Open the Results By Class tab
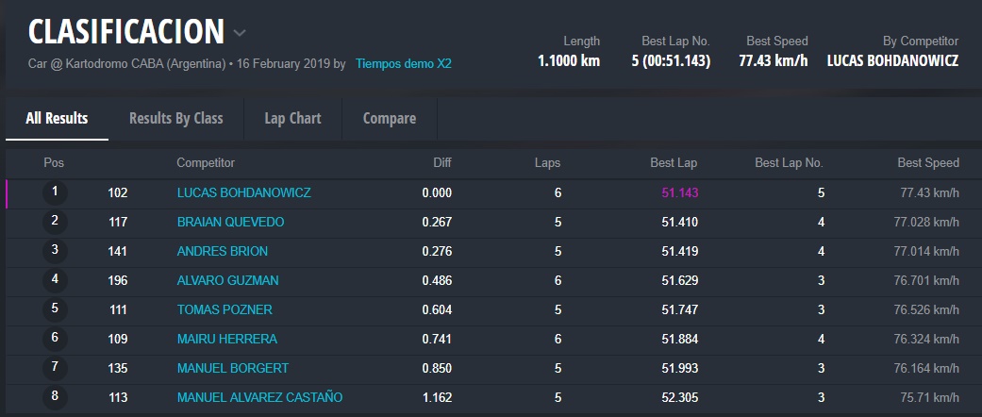Image resolution: width=982 pixels, height=417 pixels. coord(175,118)
